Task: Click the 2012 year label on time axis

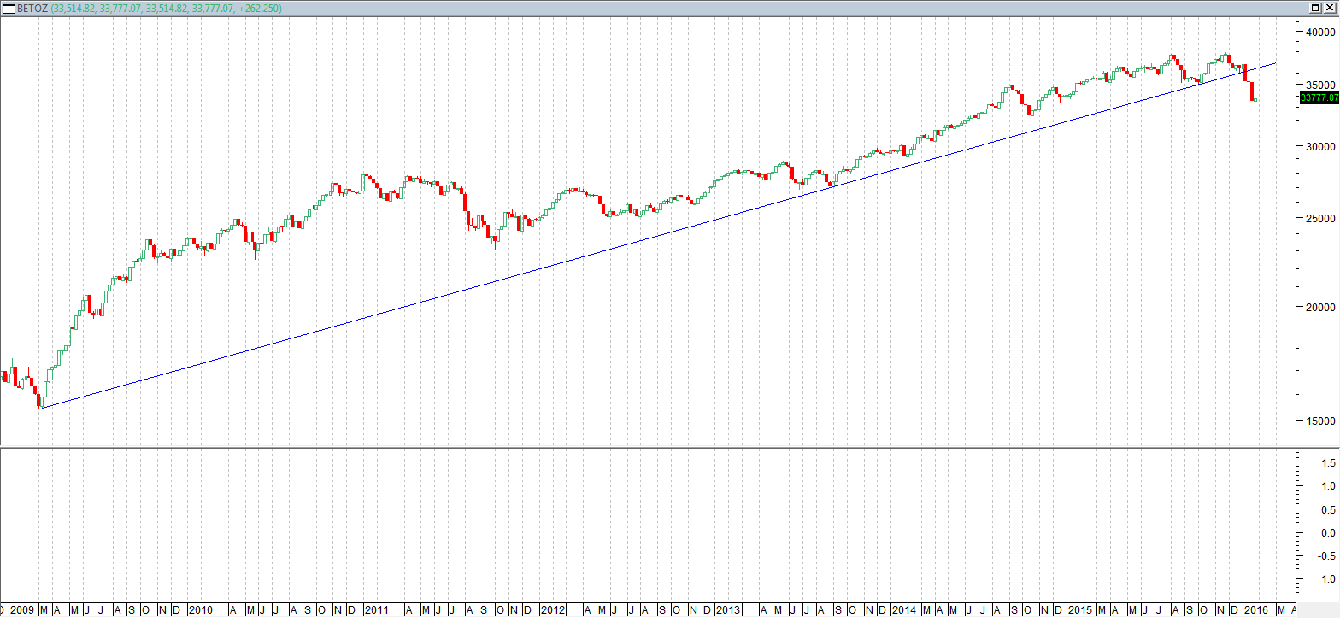Action: tap(553, 610)
